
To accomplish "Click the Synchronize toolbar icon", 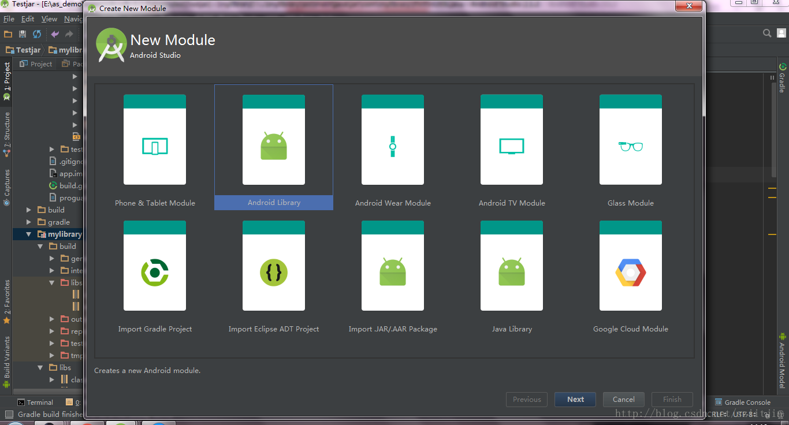I will coord(37,34).
